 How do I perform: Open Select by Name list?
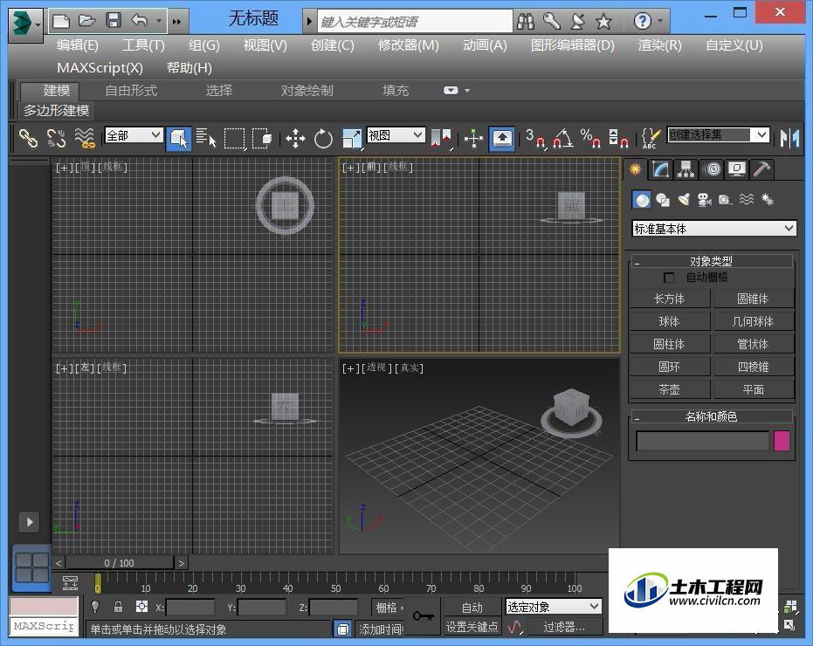(206, 139)
